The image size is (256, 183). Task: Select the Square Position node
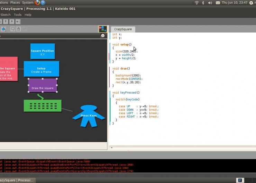[43, 51]
